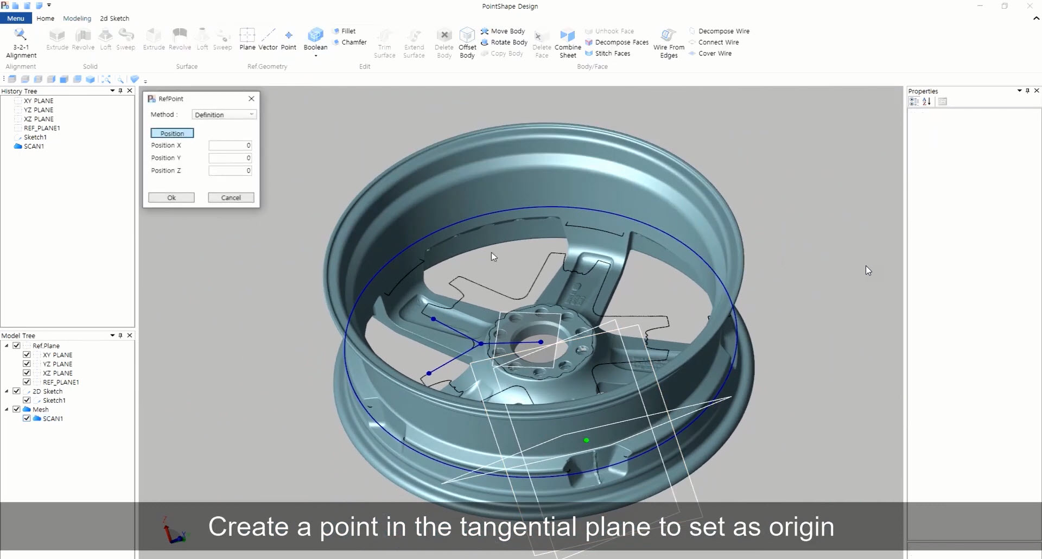Select the Extrude tool in Solid group
The width and height of the screenshot is (1042, 559).
click(x=56, y=41)
